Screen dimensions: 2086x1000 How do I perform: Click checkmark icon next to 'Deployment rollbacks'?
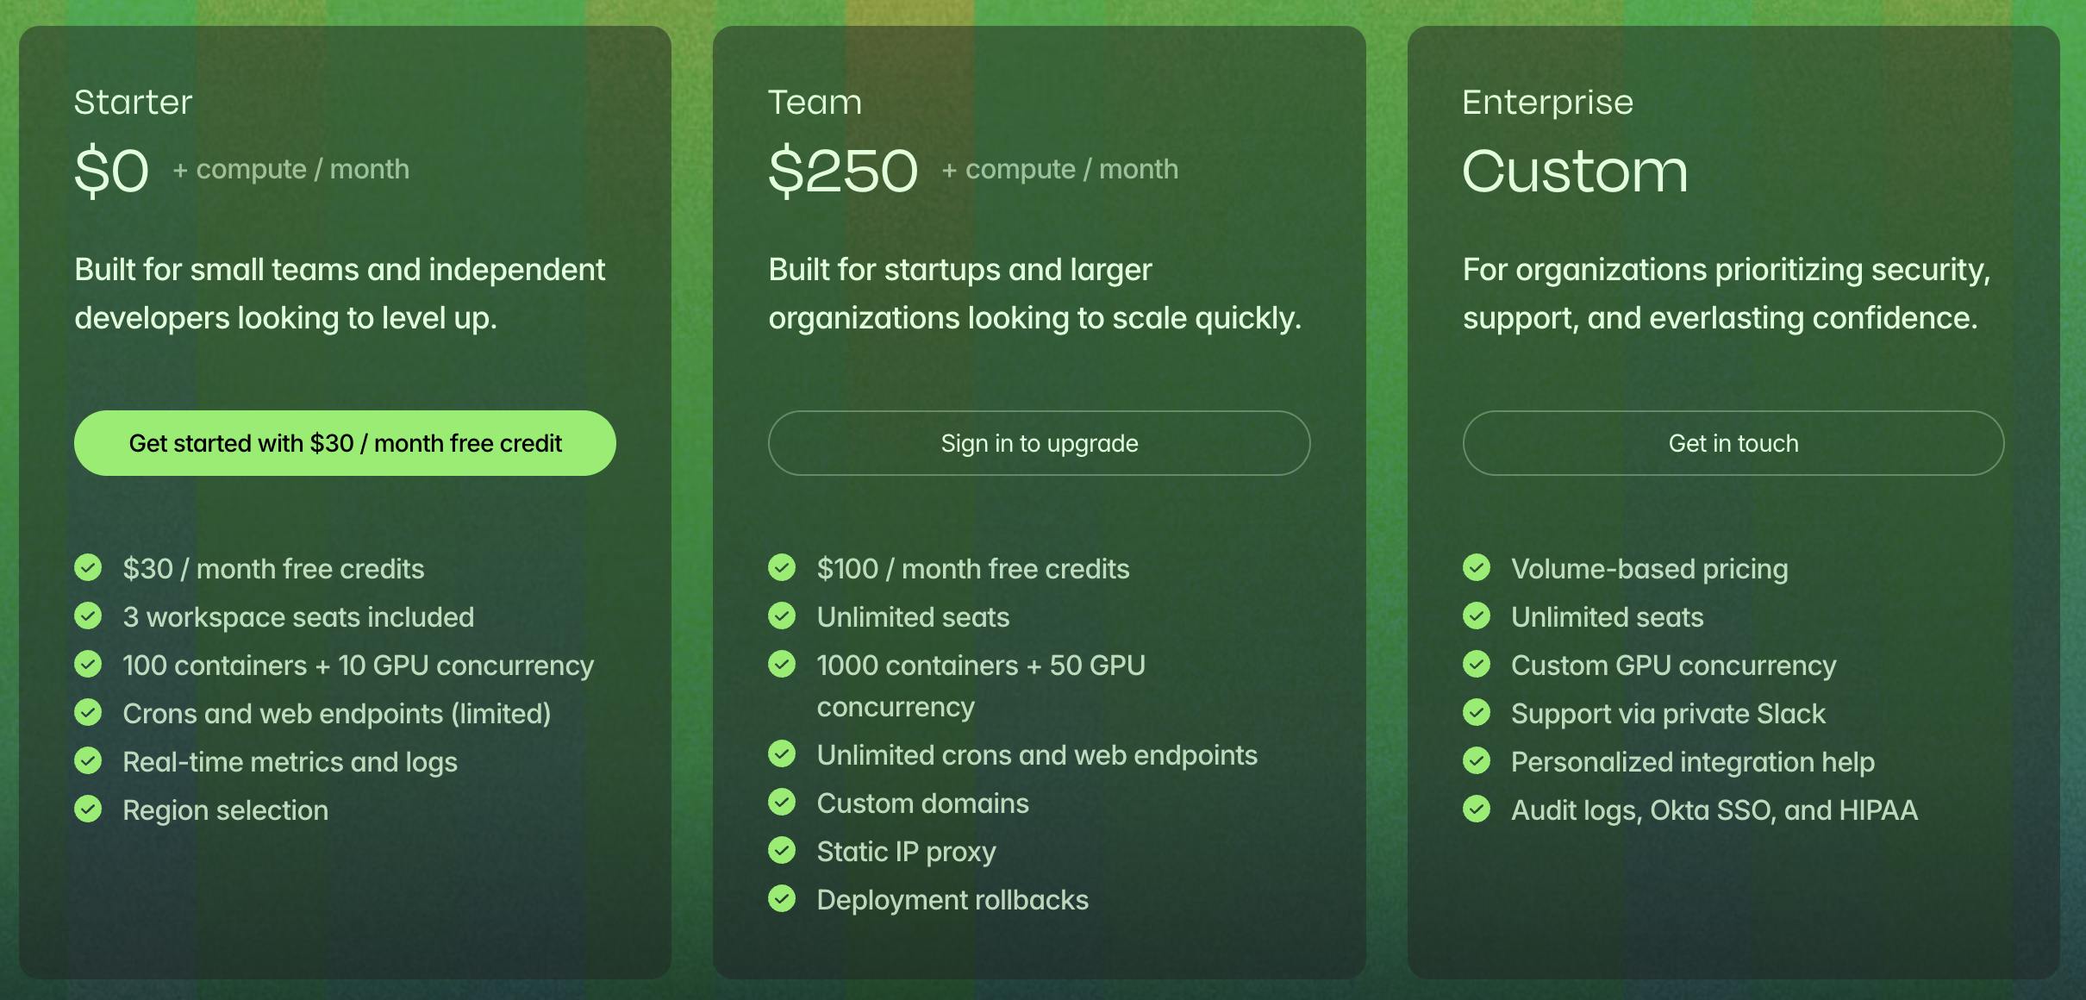coord(782,899)
